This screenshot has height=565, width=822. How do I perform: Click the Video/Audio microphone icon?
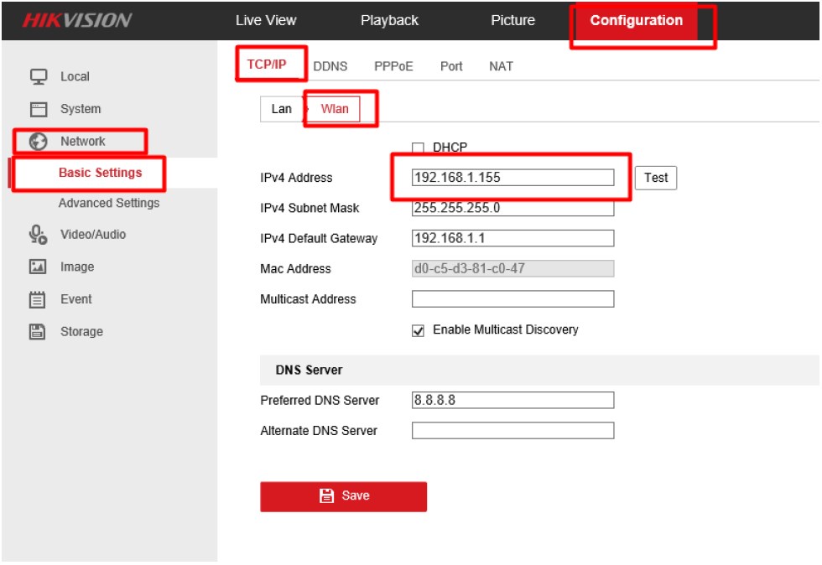(x=38, y=235)
